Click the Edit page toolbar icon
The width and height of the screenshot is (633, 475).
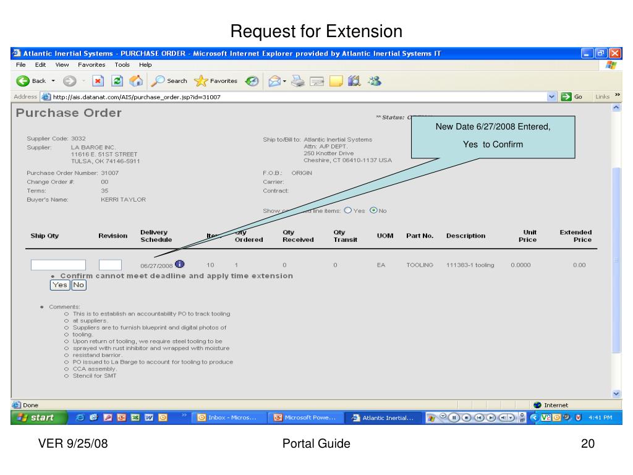coord(317,82)
